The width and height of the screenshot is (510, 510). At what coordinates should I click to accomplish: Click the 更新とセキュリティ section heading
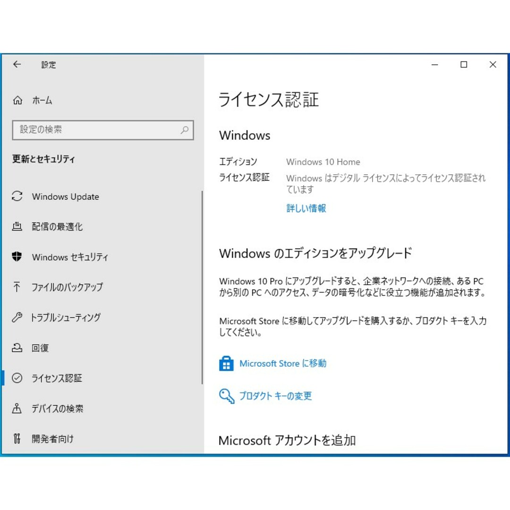click(43, 159)
